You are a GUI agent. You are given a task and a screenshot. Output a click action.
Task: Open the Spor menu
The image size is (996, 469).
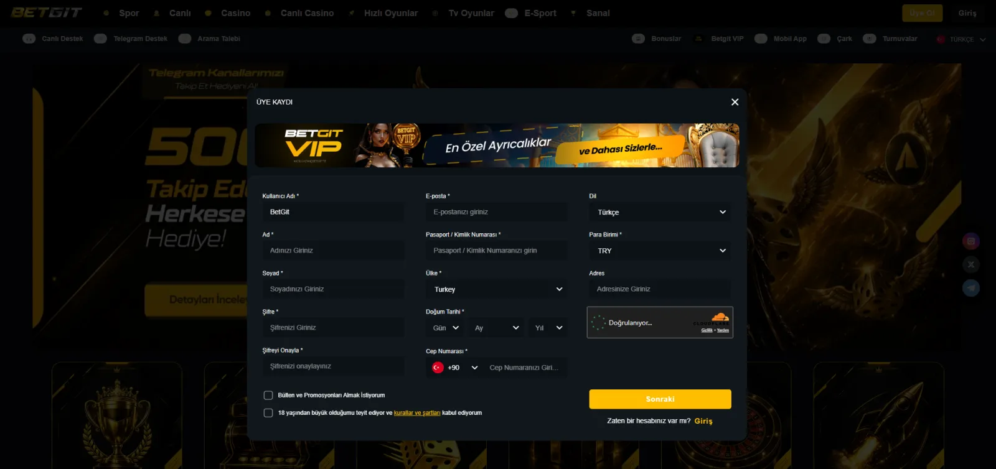[129, 13]
